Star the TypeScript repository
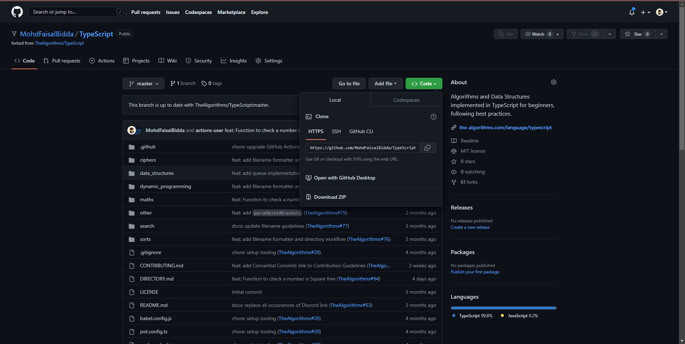Screen dimensions: 685x344 coord(638,34)
